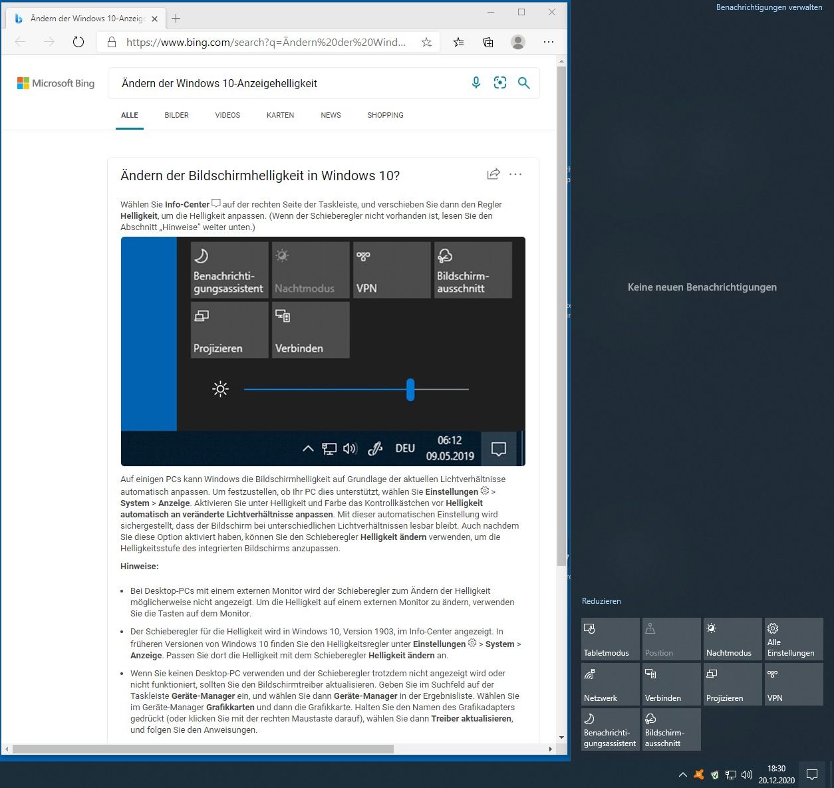This screenshot has height=788, width=834.
Task: Switch to KARTEN search tab
Action: point(280,115)
